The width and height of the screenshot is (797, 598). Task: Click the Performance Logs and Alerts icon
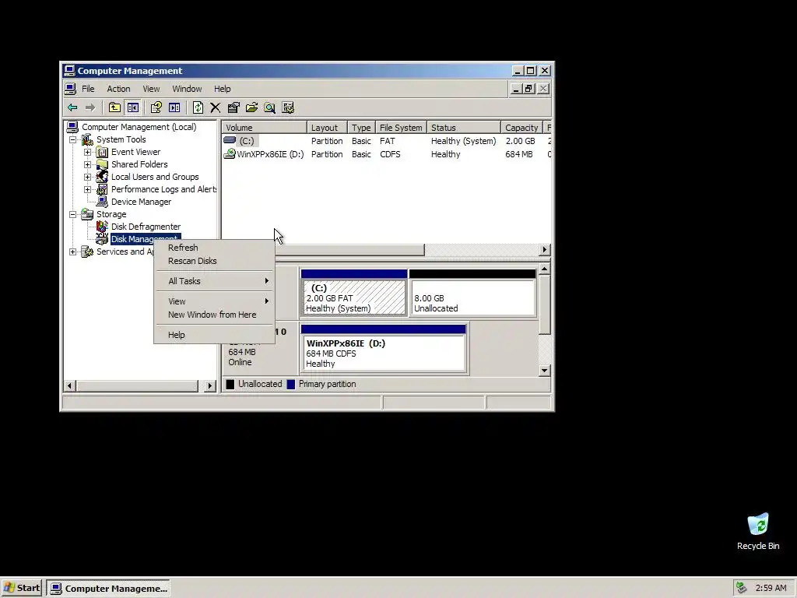click(102, 189)
